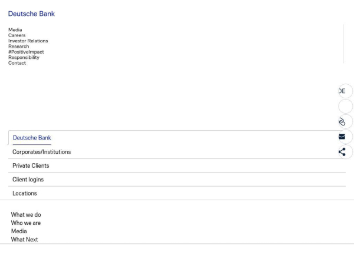
Task: Open the Media link in top list
Action: click(15, 30)
